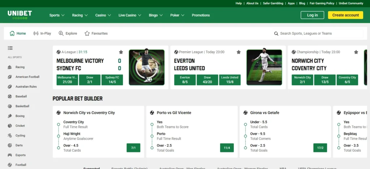The height and width of the screenshot is (169, 370).
Task: Click the Melbourne Victory player image
Action: 147,67
